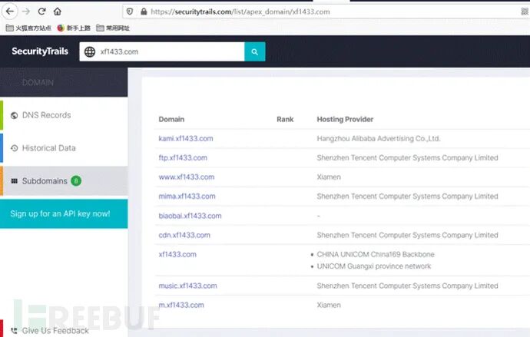Click Sign up for an API key now
The image size is (530, 337).
point(64,213)
